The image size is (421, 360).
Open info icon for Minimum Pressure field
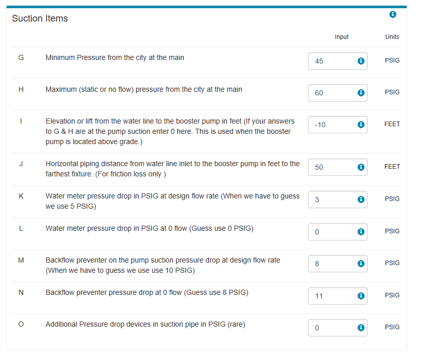click(x=361, y=61)
